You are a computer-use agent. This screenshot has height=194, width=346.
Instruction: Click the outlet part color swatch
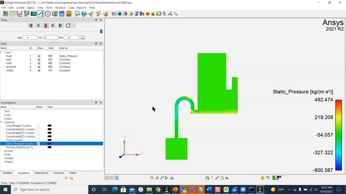(x=50, y=71)
